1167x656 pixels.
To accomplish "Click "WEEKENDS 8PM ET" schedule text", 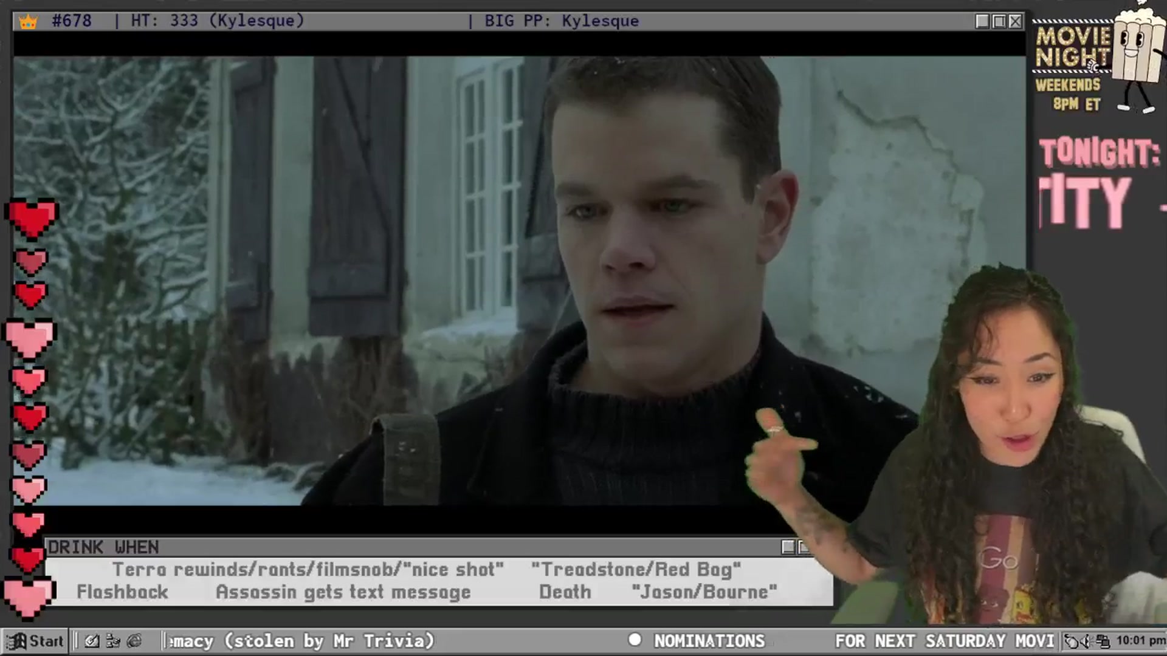I will coord(1069,94).
